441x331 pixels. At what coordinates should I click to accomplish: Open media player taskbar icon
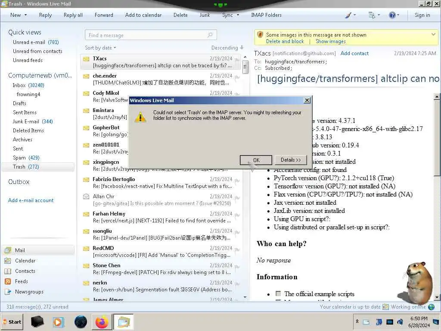point(58,322)
